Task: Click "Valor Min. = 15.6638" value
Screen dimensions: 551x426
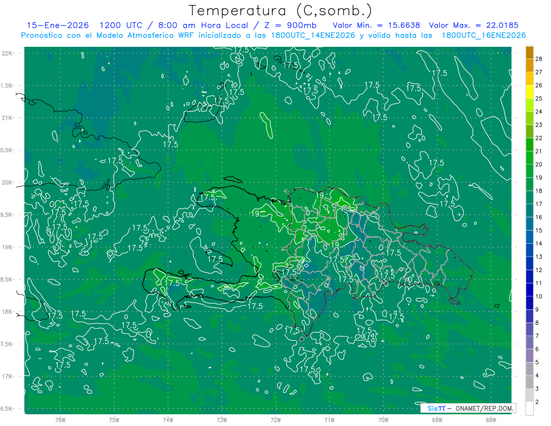Action: pos(376,25)
